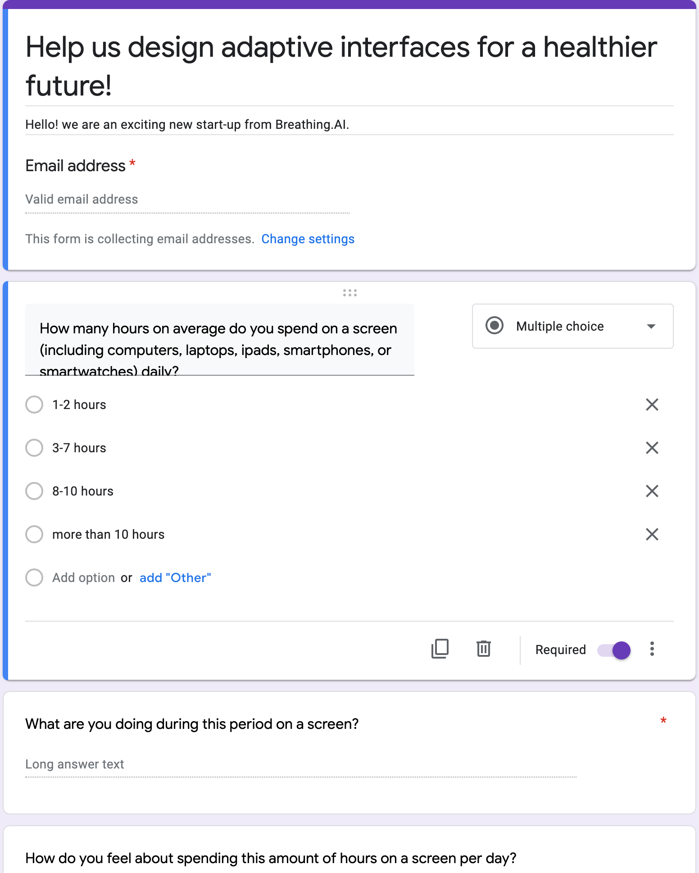Screen dimensions: 699x873
Task: Click the add "Other" link
Action: [175, 577]
